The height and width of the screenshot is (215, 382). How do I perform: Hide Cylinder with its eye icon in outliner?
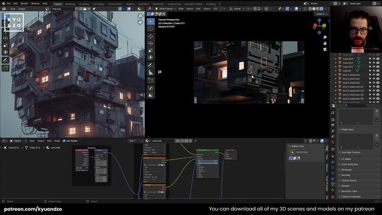(x=374, y=70)
